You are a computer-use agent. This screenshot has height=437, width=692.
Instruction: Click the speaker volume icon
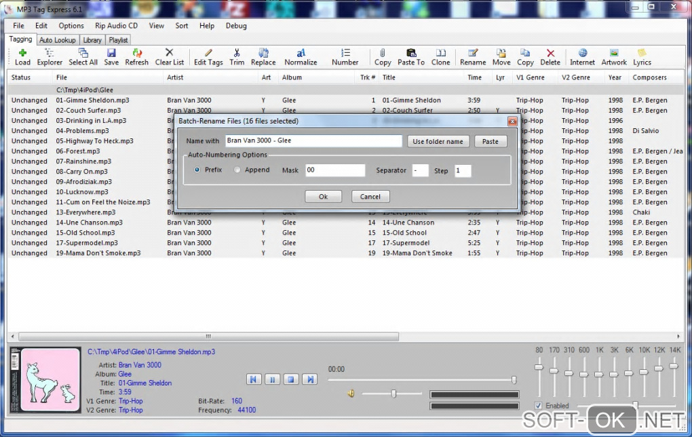click(x=351, y=394)
